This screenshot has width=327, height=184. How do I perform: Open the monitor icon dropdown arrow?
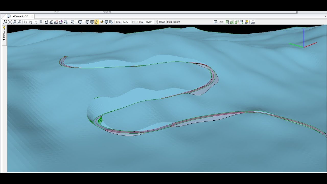pyautogui.click(x=84, y=22)
